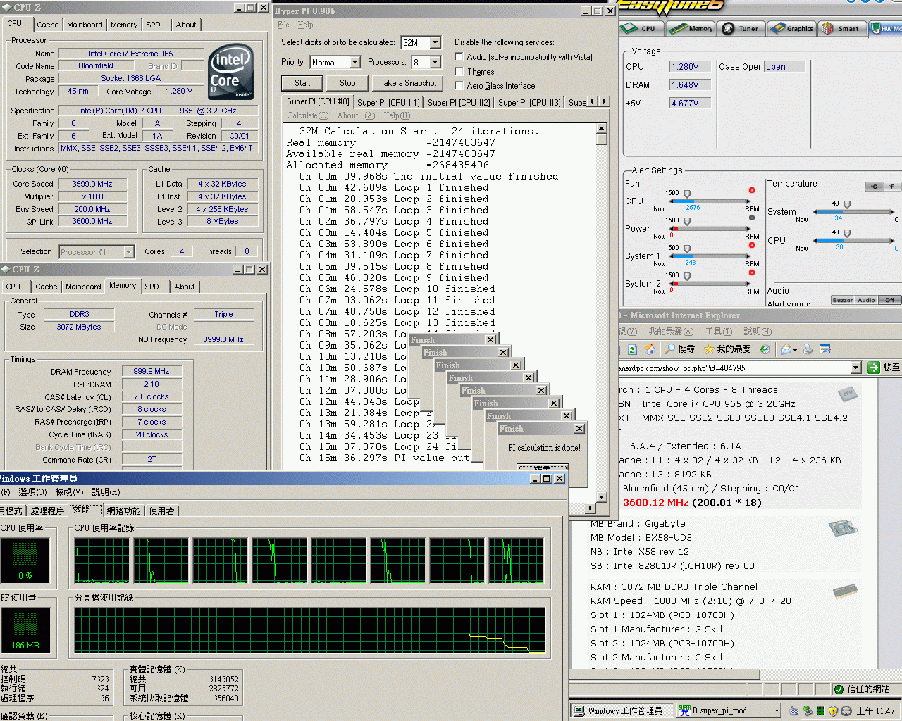Viewport: 902px width, 721px height.
Task: Click the Internet Explorer Home icon
Action: tap(650, 349)
